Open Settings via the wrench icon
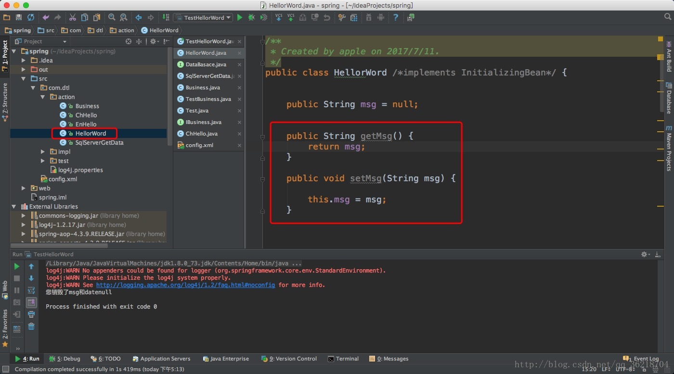Viewport: 674px width, 374px height. 342,17
